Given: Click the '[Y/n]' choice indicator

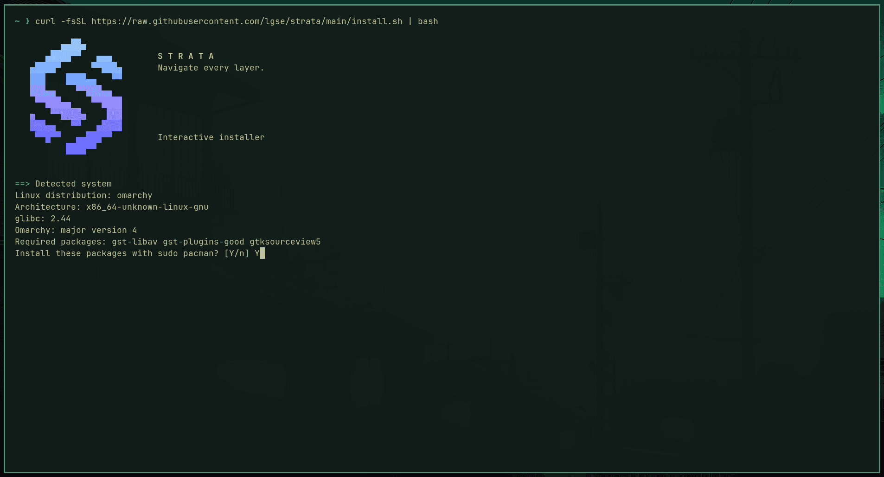Looking at the screenshot, I should (237, 253).
